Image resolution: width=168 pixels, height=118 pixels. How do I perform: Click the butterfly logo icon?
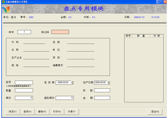[6, 9]
